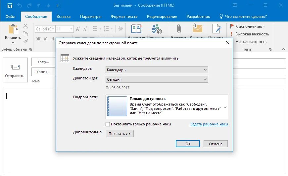Switch to the Формат текста tab
The height and width of the screenshot is (176, 288).
(x=124, y=17)
